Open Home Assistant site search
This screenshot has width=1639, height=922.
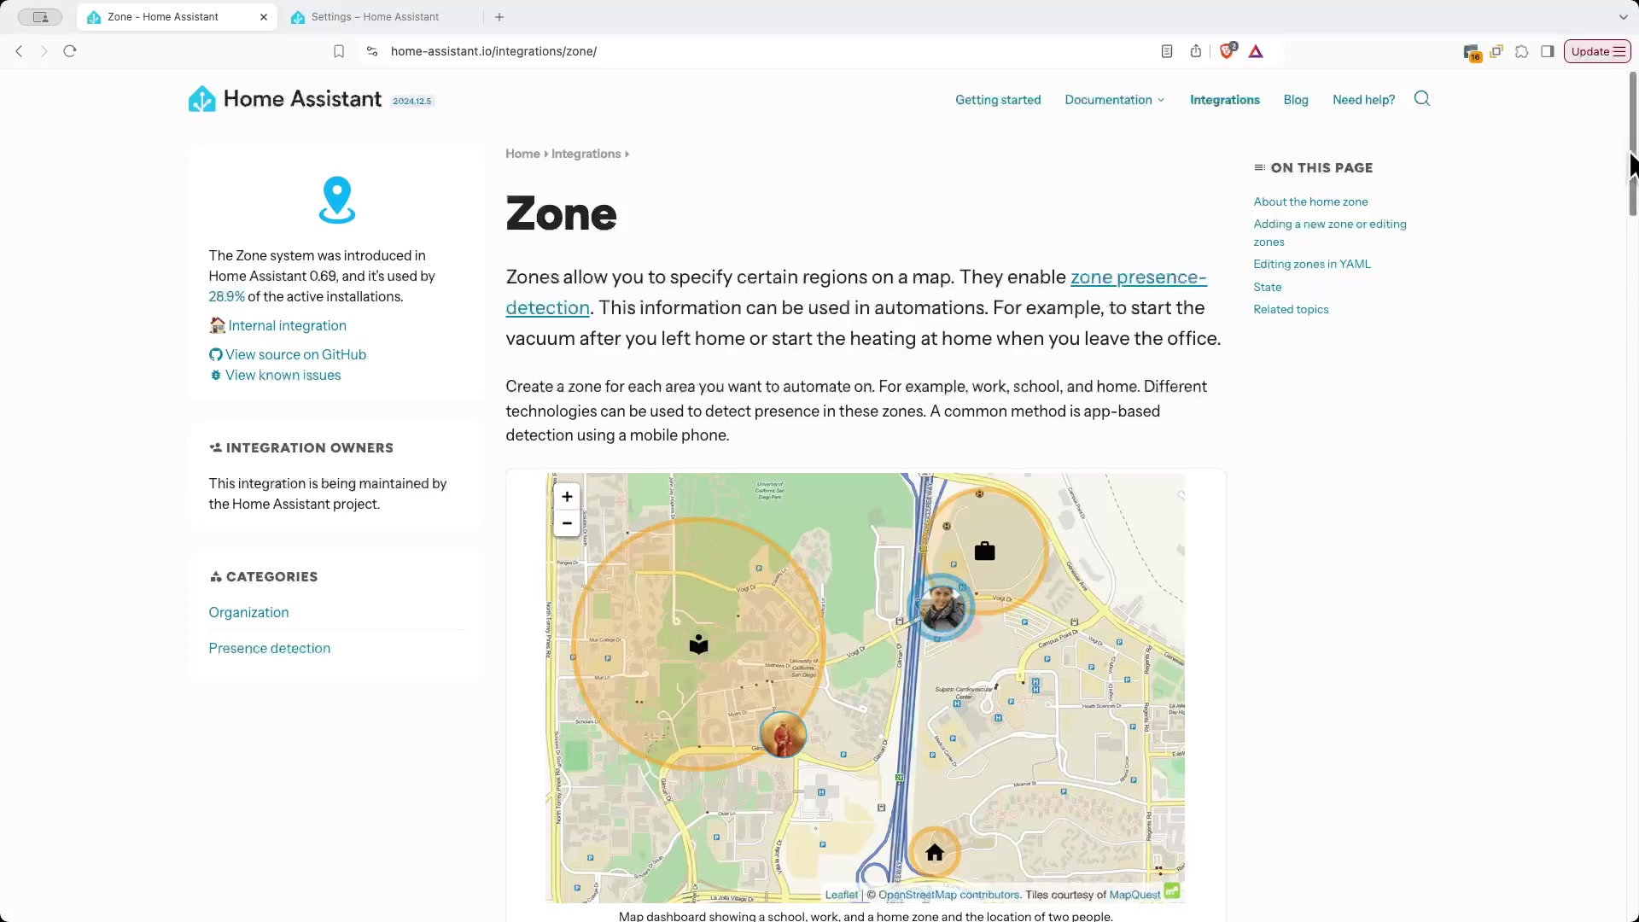1421,99
